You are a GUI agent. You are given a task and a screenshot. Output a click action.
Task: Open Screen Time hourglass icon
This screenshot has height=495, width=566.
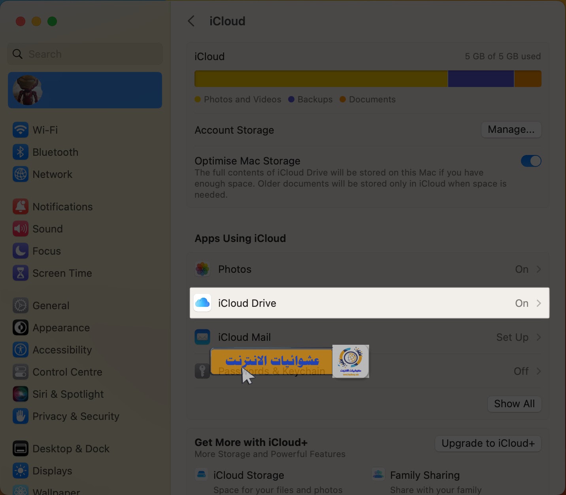[20, 273]
